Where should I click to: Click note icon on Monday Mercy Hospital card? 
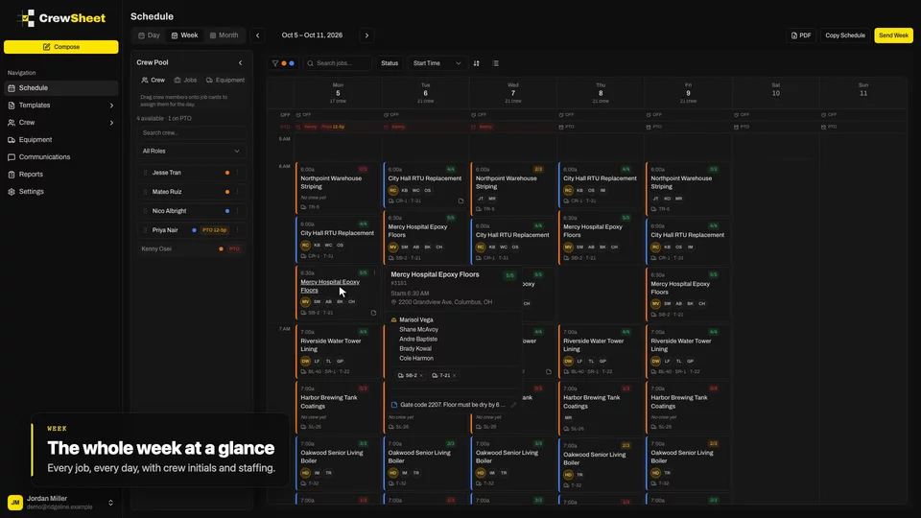click(373, 313)
